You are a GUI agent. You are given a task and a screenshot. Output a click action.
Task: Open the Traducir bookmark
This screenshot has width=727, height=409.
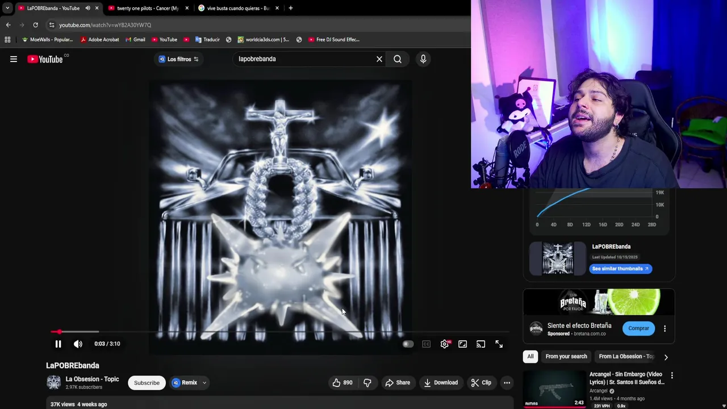(207, 40)
